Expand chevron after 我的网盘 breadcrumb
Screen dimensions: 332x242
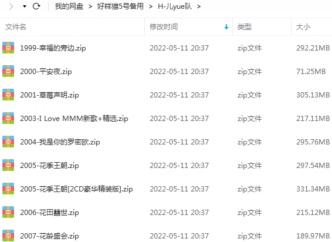[x=90, y=6]
